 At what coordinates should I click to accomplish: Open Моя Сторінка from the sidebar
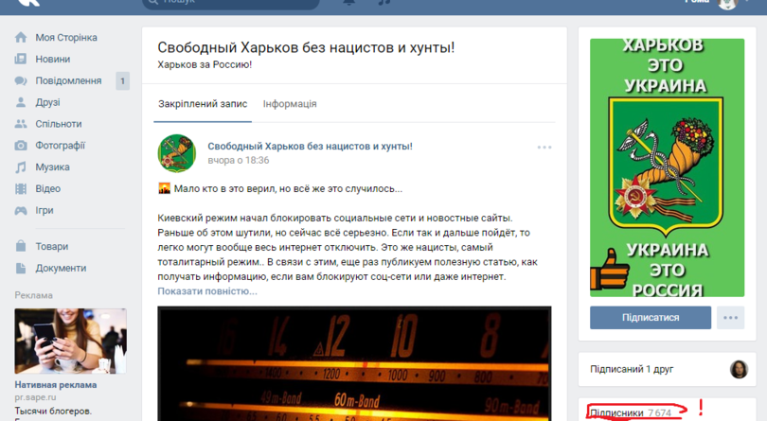[x=65, y=38]
